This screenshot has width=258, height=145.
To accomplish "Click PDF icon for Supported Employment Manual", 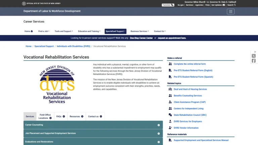I will coord(170,140).
